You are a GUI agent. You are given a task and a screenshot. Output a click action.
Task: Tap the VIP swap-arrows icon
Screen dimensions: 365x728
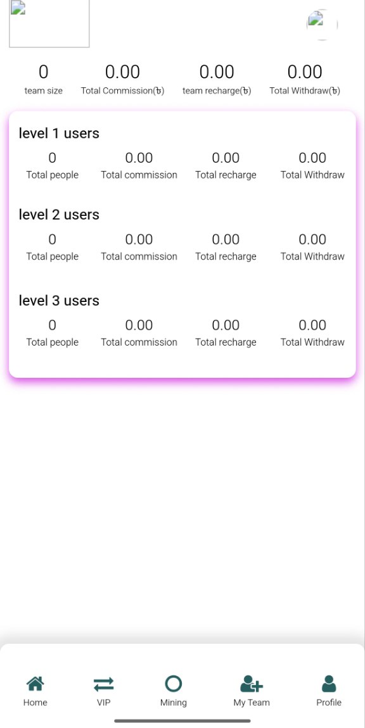103,684
